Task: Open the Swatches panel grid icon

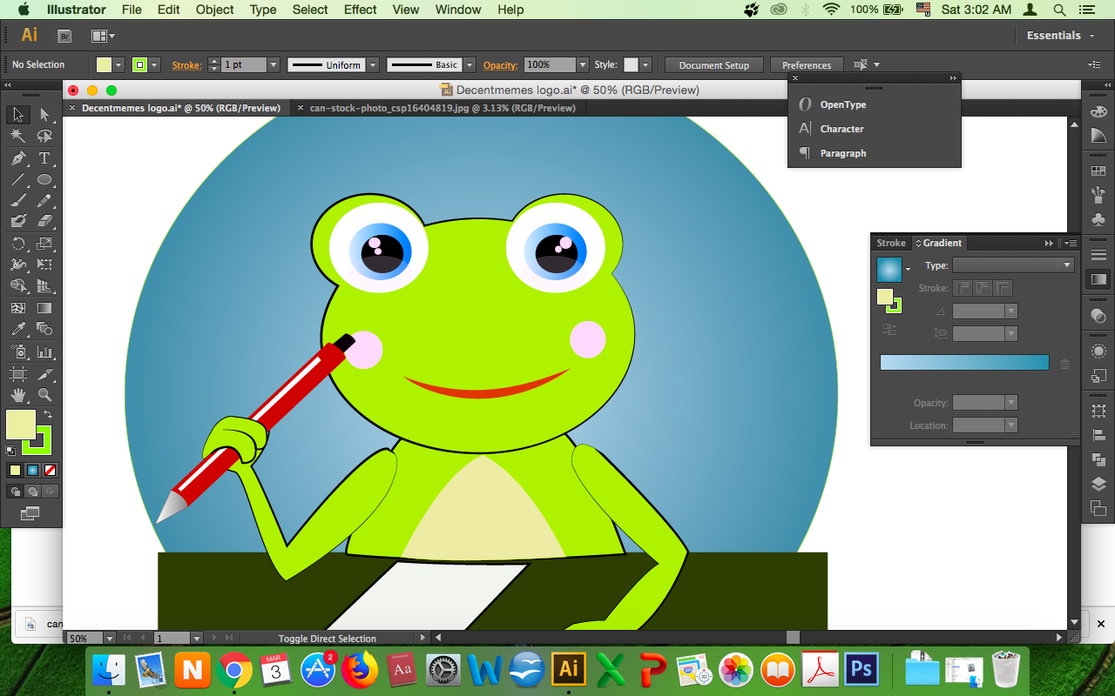Action: coord(1098,171)
